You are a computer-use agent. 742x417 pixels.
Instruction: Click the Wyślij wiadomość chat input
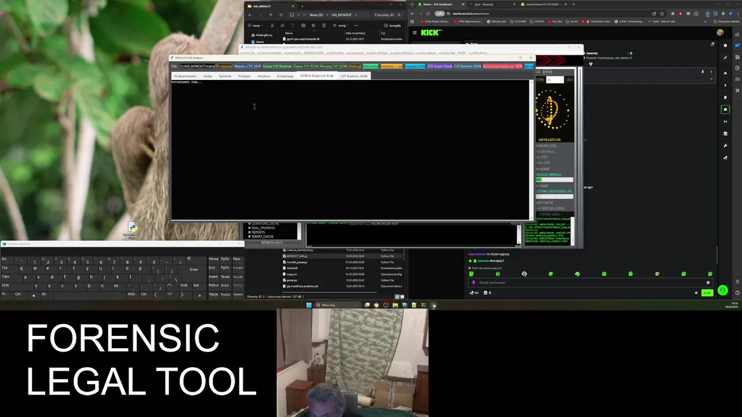(590, 283)
